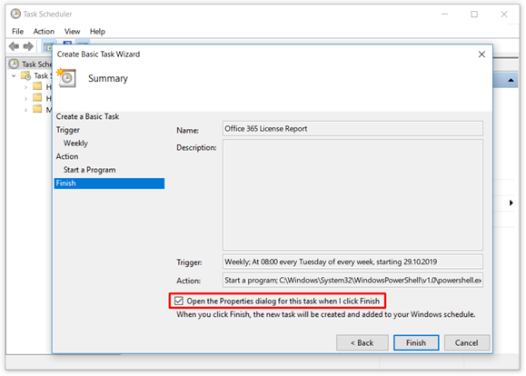Image resolution: width=526 pixels, height=376 pixels.
Task: Click the Name field with Office 365 License Report
Action: [x=352, y=129]
